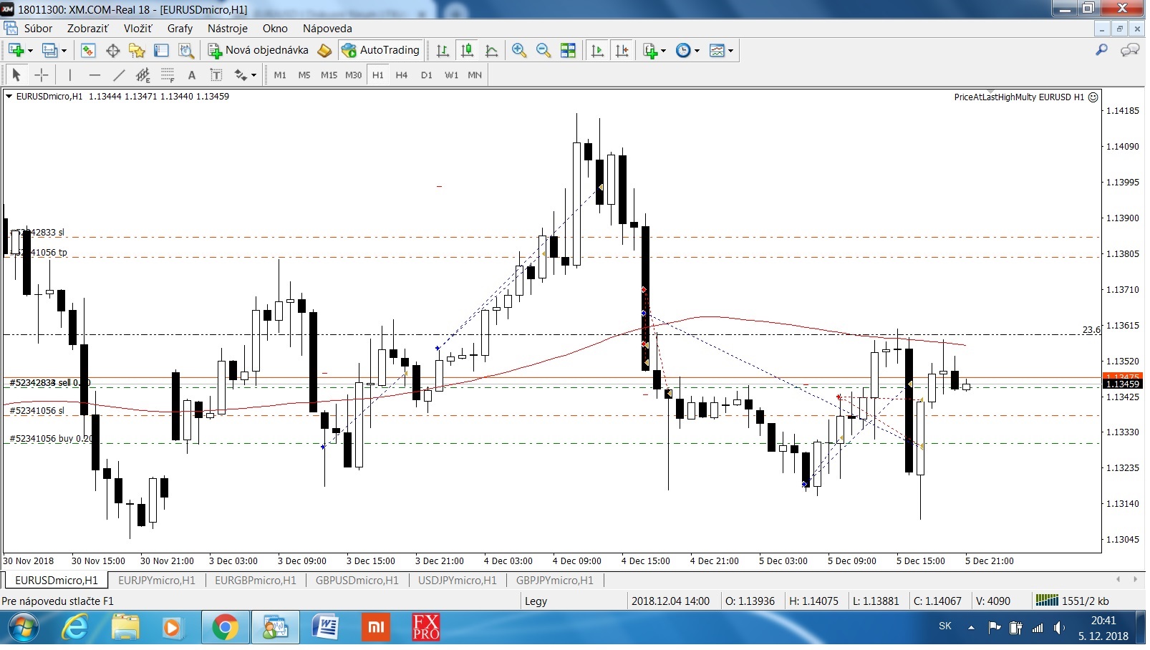The width and height of the screenshot is (1150, 650).
Task: Click the arrows objects icon
Action: pos(241,74)
